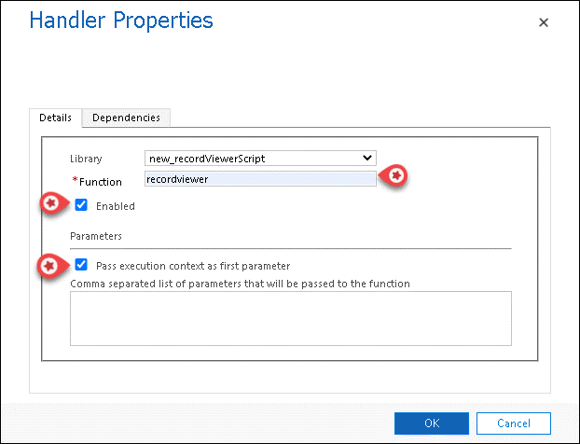This screenshot has height=444, width=580.
Task: Open the Library dropdown showing new_recordViewerScript
Action: (259, 159)
